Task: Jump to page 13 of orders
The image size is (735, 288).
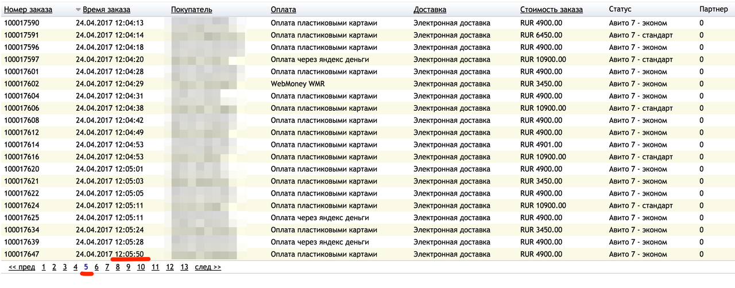Action: (184, 267)
